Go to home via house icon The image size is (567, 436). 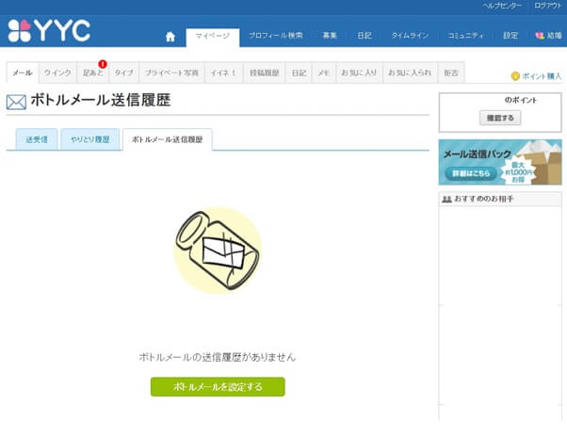click(x=170, y=37)
